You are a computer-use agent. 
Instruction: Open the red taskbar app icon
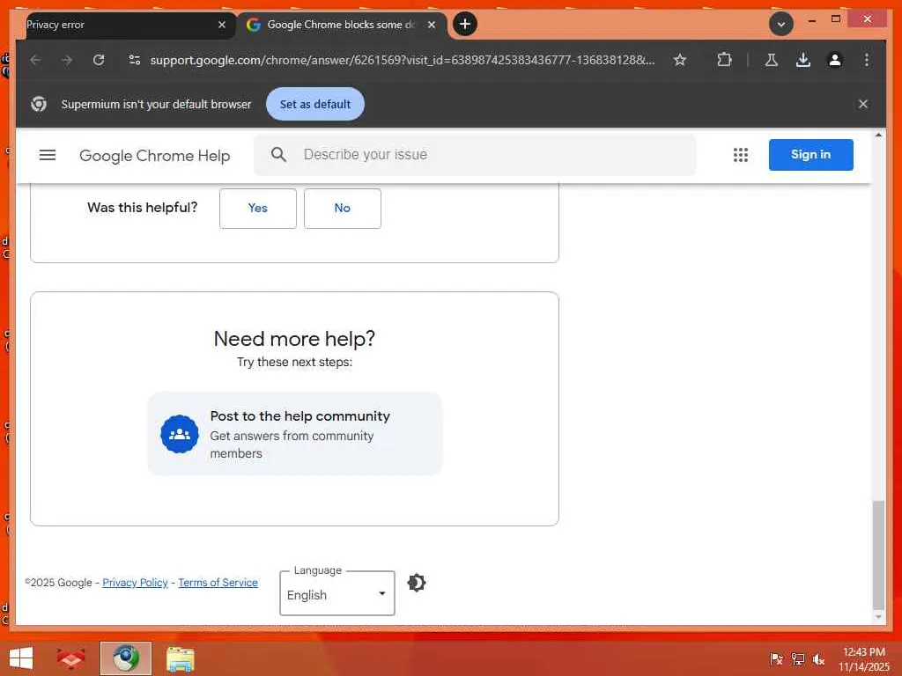coord(71,658)
